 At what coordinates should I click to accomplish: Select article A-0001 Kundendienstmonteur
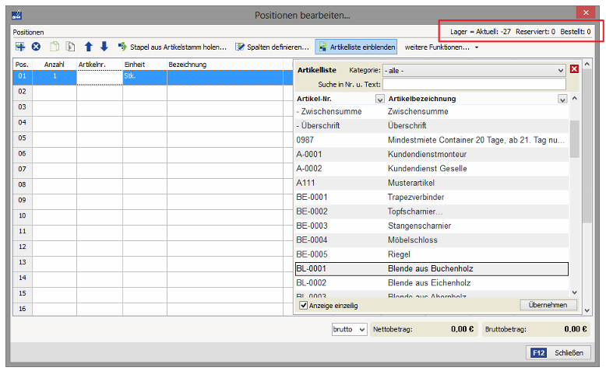coord(432,155)
